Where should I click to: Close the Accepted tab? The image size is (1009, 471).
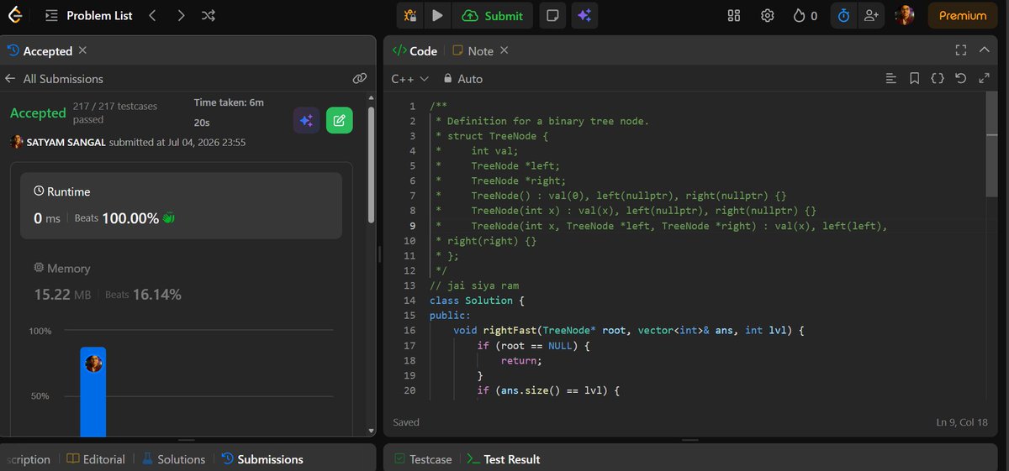82,50
